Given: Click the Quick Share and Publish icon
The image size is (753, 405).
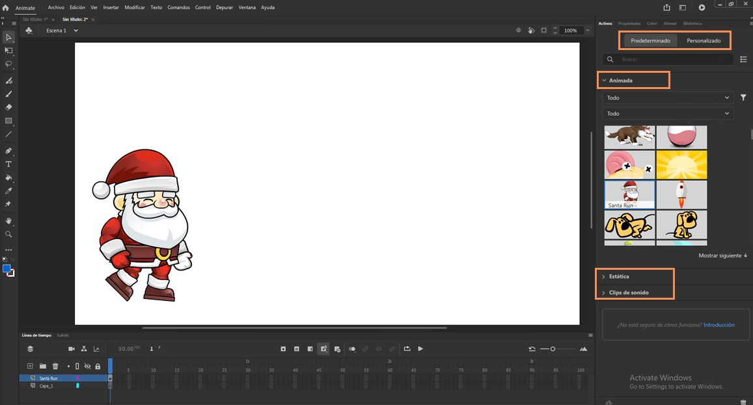Looking at the screenshot, I should pos(666,7).
